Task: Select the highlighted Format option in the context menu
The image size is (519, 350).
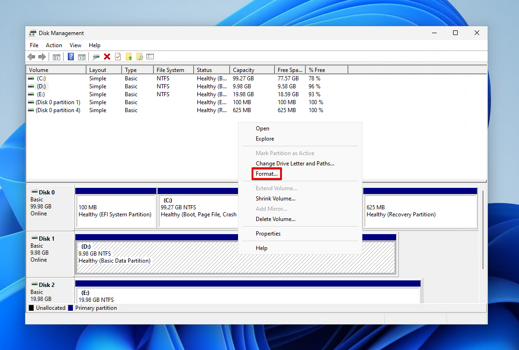Action: pos(267,173)
